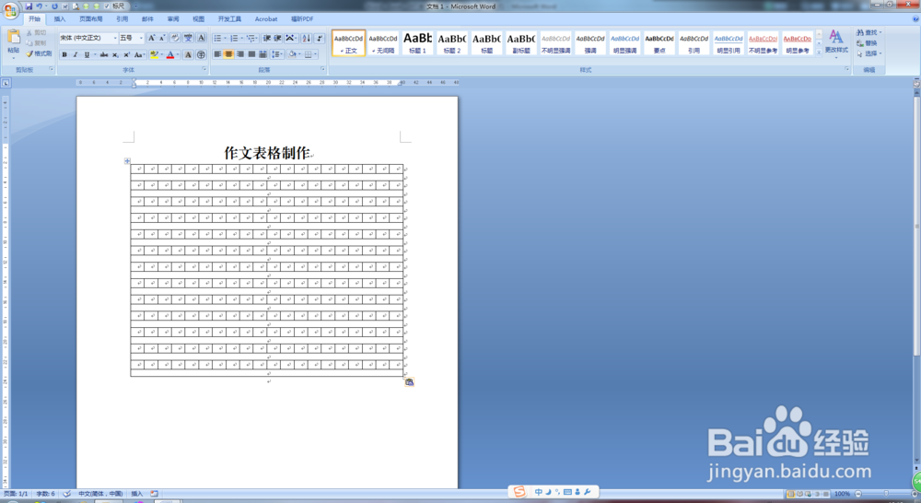Redo the last action
The width and height of the screenshot is (921, 503).
(x=54, y=6)
